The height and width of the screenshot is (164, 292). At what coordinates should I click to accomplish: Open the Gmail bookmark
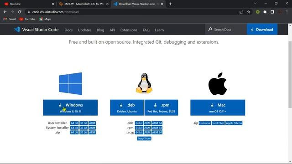pos(10,19)
